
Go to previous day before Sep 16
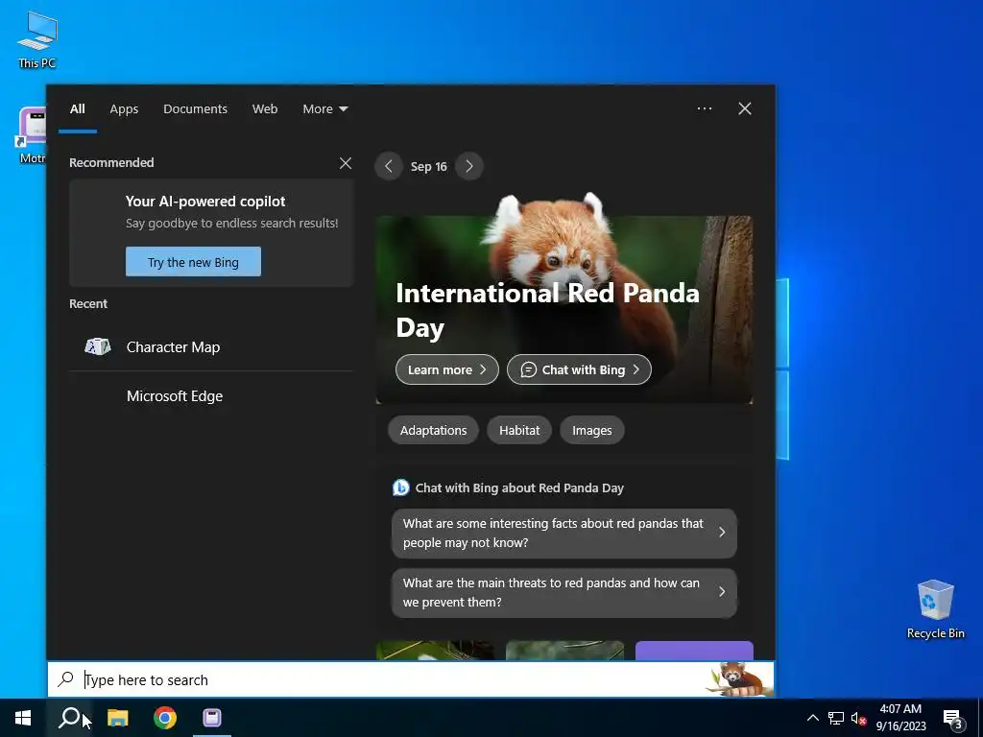[389, 166]
